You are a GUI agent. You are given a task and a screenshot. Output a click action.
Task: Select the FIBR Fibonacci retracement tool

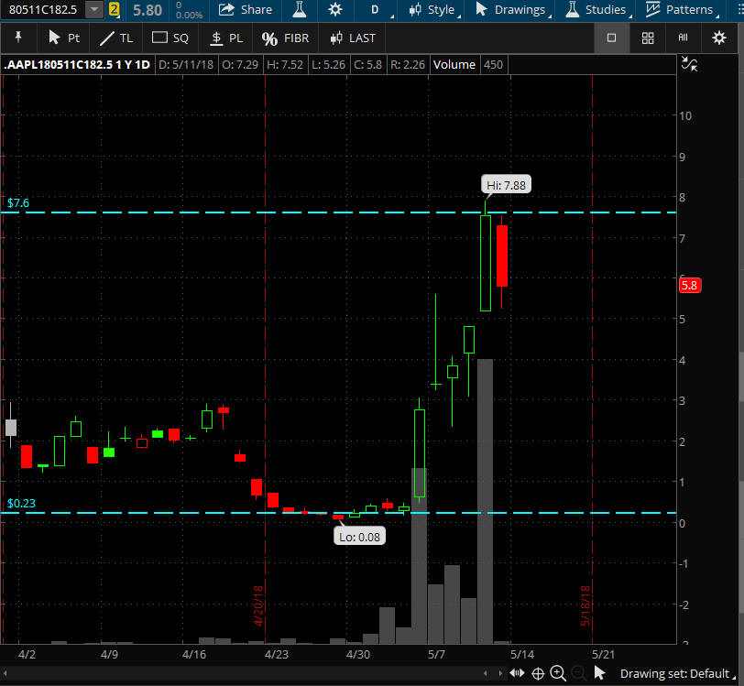coord(285,38)
